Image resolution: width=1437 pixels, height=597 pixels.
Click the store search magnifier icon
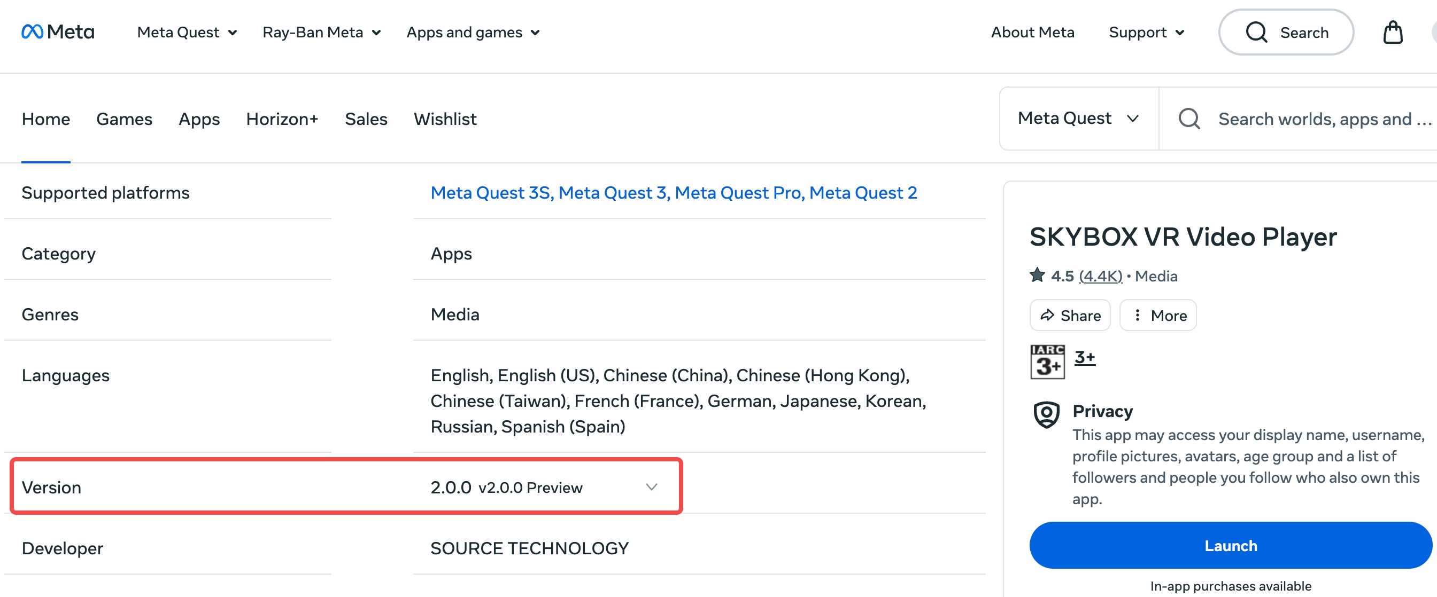(1189, 119)
